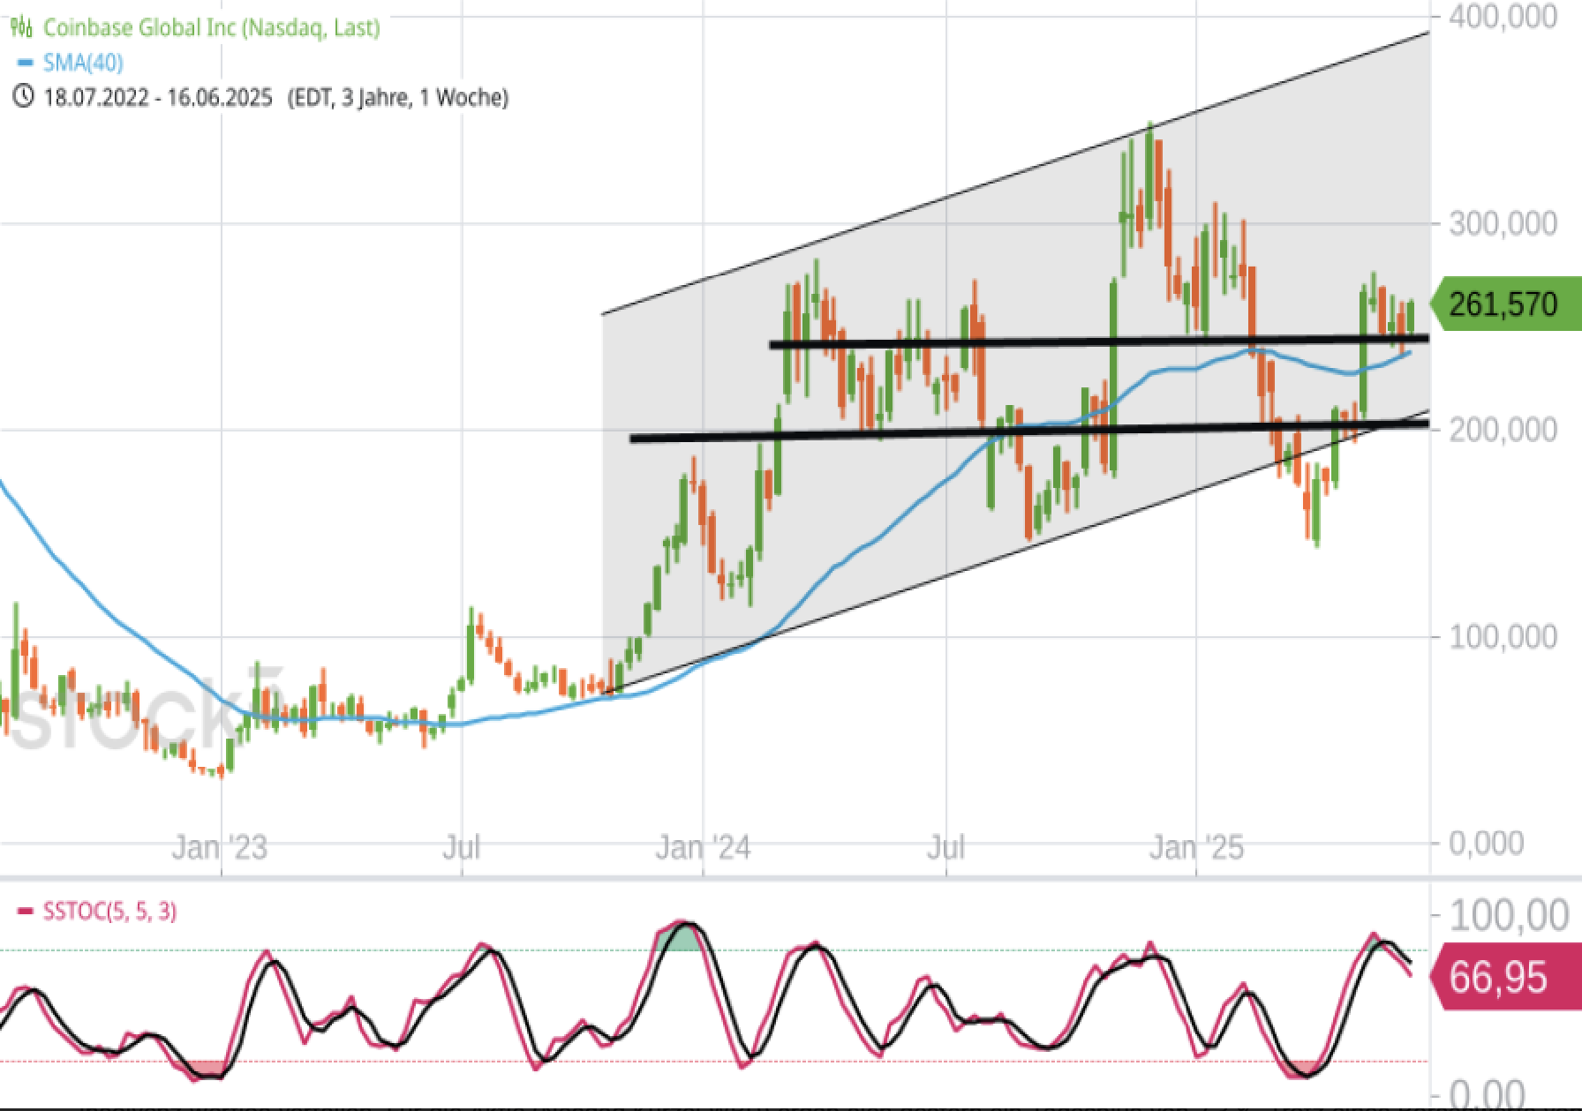Click the clock icon before the date range
Image resolution: width=1582 pixels, height=1111 pixels.
[23, 96]
